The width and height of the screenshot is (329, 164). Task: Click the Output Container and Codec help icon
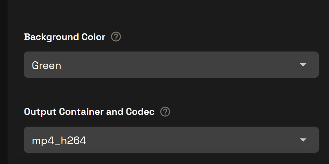(x=165, y=112)
